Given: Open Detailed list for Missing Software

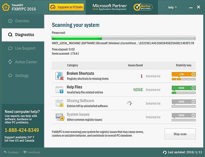Looking at the screenshot, I should click(x=153, y=103).
